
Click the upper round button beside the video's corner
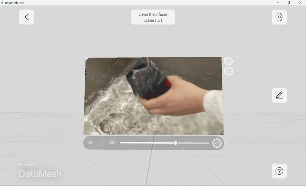tap(228, 61)
